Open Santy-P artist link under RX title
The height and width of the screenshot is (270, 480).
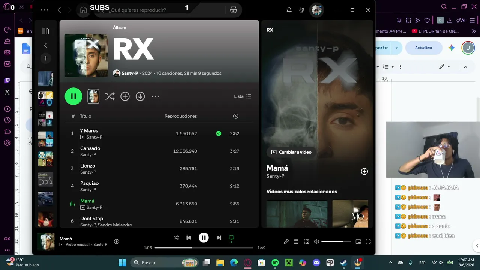click(x=130, y=73)
